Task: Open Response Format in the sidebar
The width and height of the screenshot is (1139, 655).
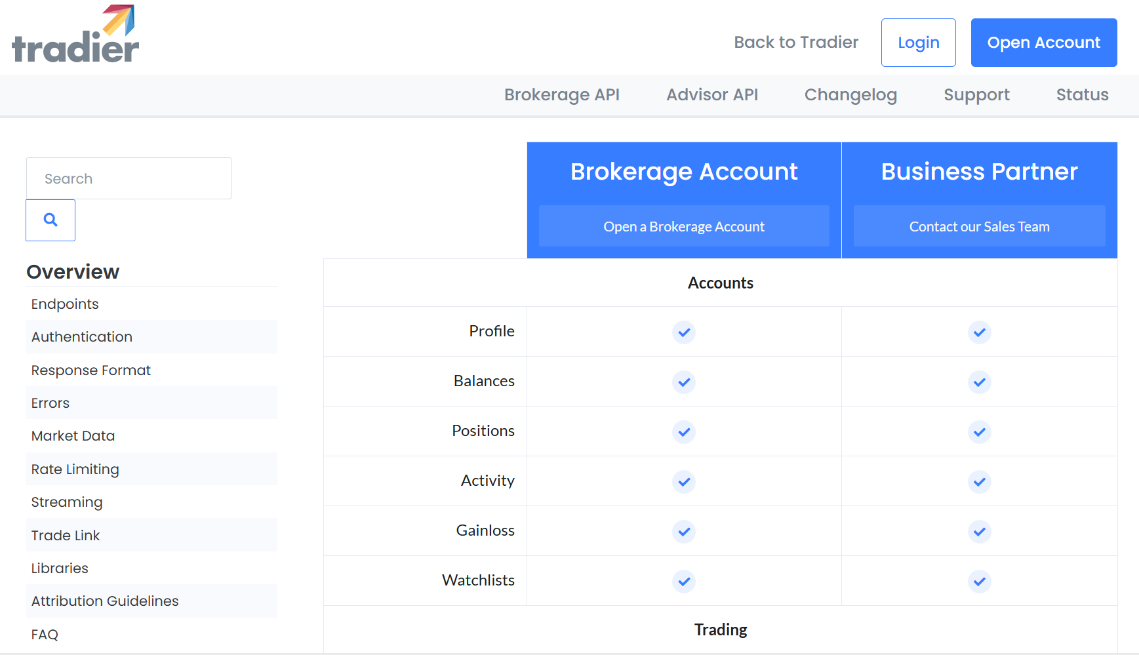Action: tap(151, 370)
